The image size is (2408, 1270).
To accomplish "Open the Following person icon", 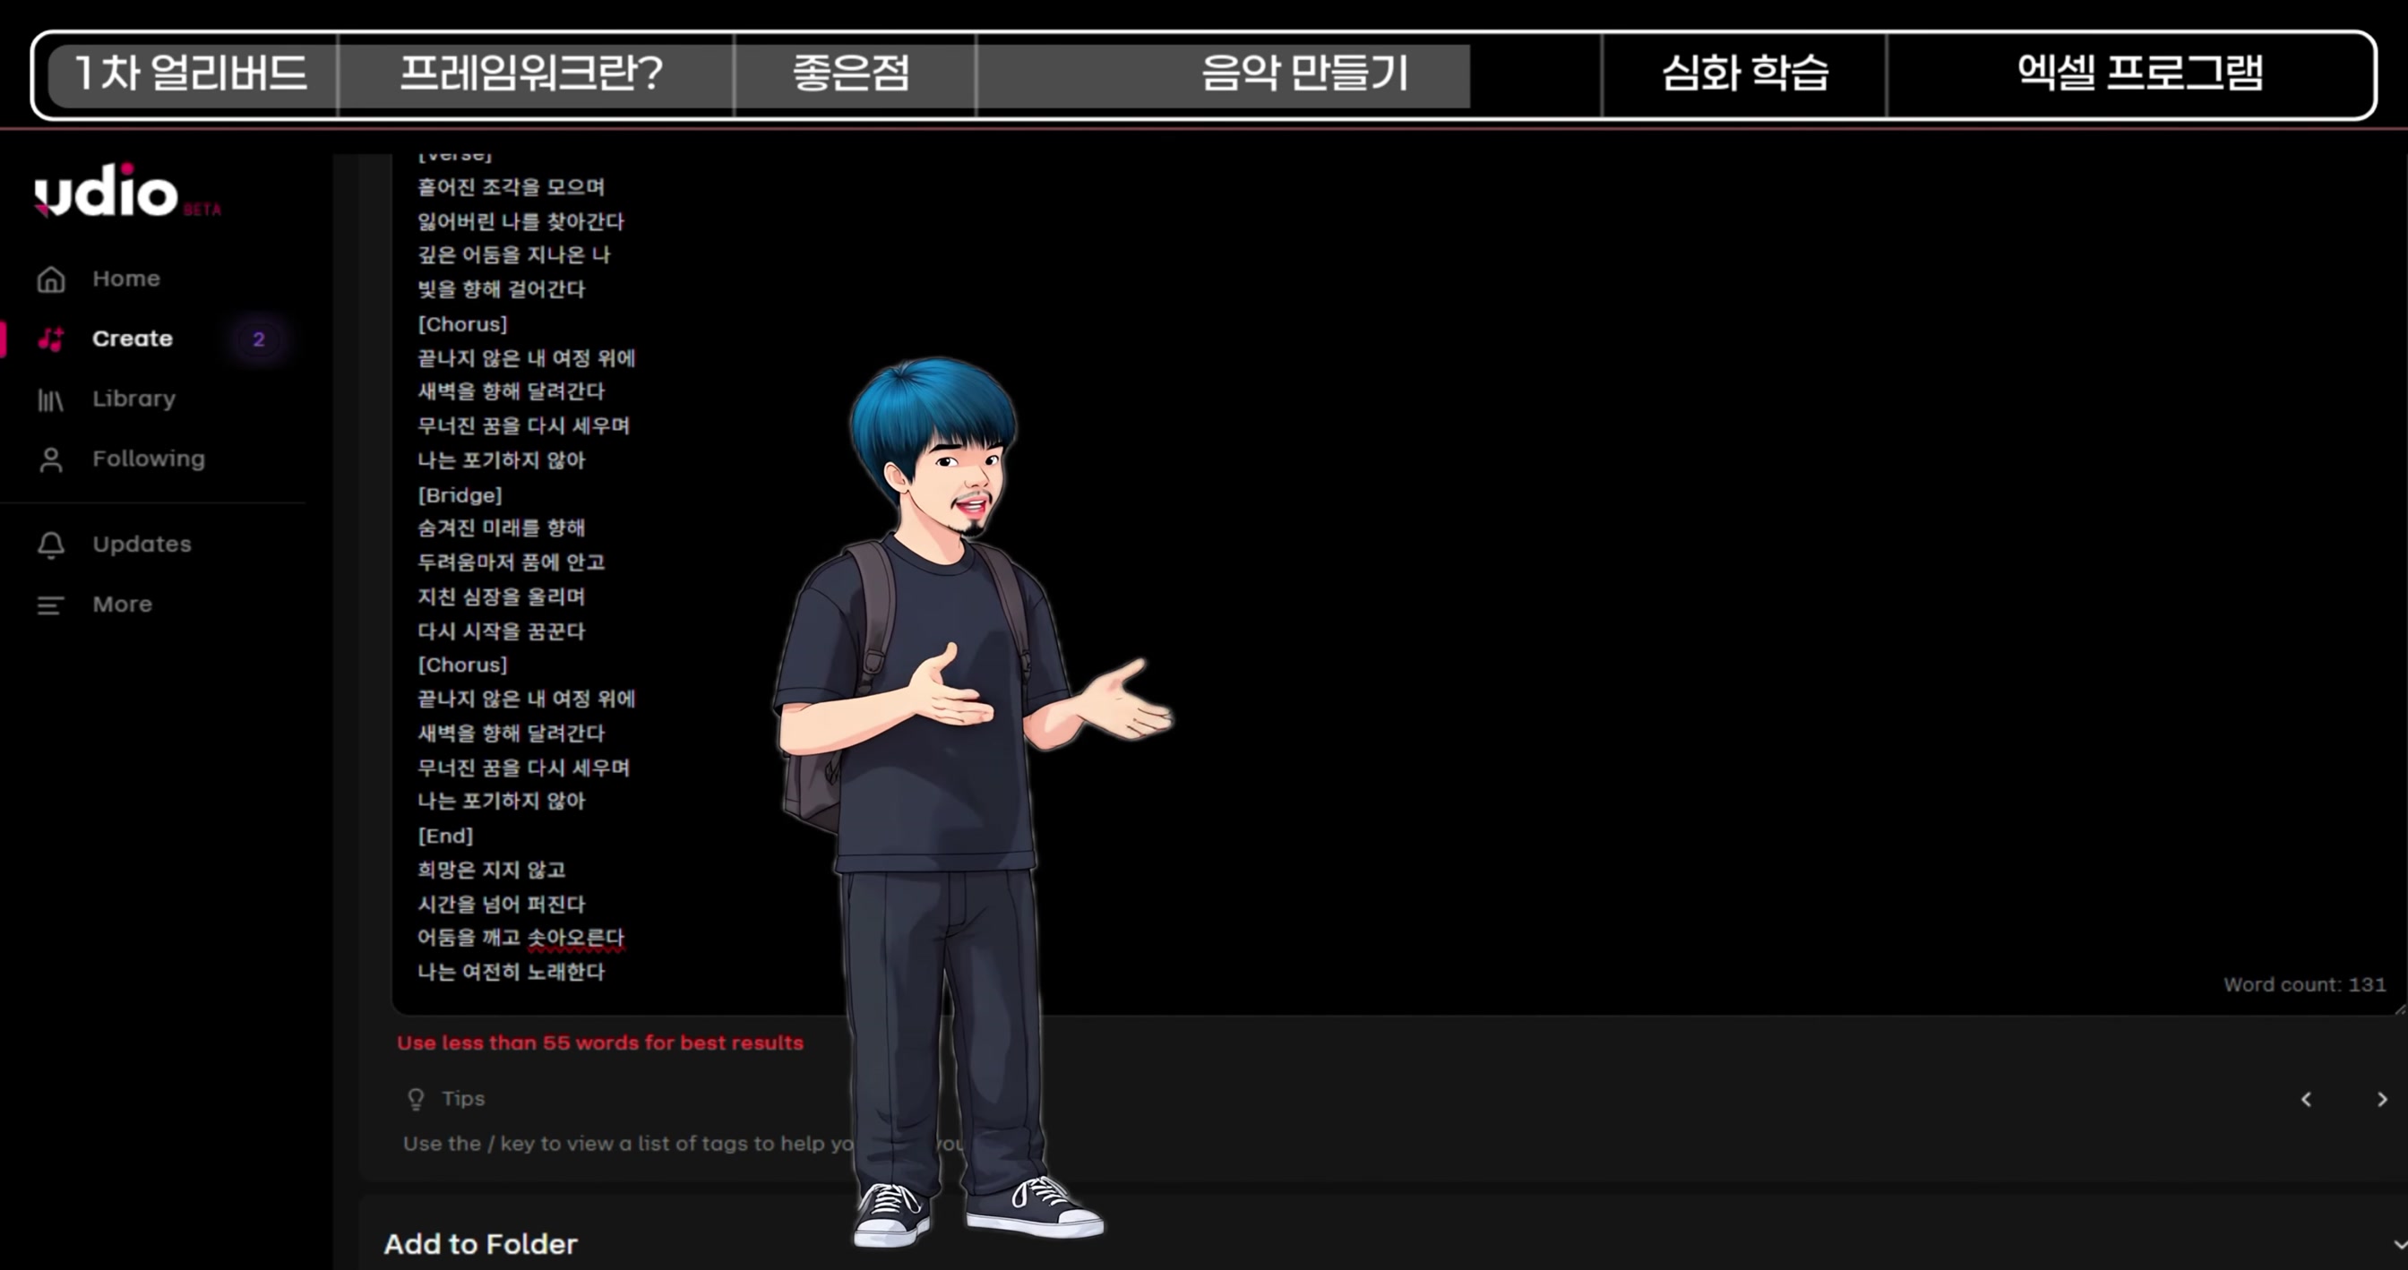I will click(50, 459).
